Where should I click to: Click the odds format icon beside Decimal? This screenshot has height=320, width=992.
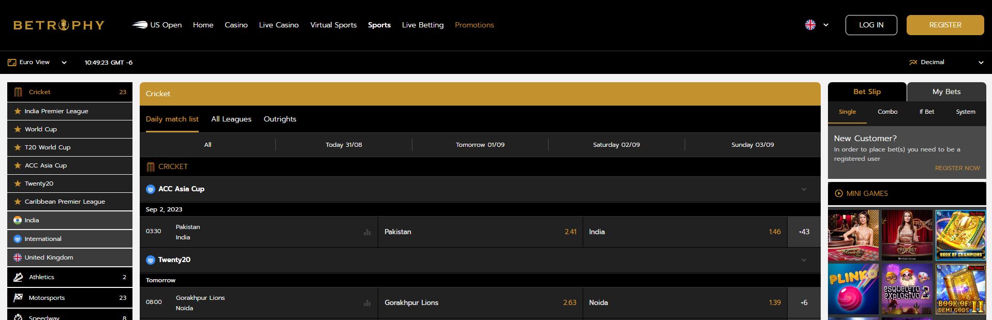pos(913,63)
